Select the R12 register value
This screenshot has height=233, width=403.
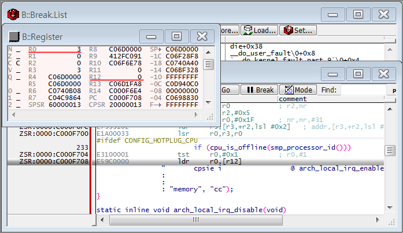coord(141,77)
